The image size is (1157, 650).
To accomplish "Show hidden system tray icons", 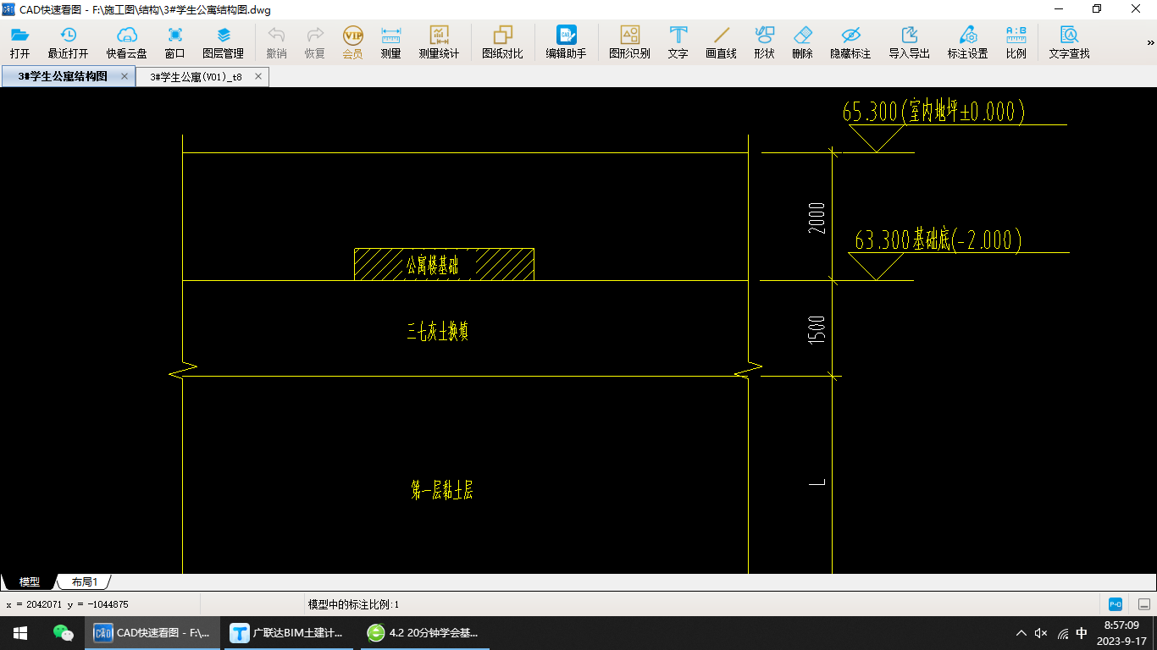I will 1021,633.
